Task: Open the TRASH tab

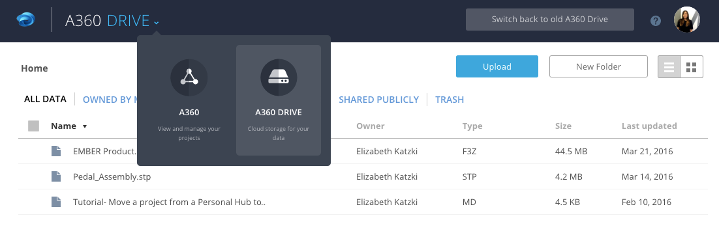Action: point(450,99)
